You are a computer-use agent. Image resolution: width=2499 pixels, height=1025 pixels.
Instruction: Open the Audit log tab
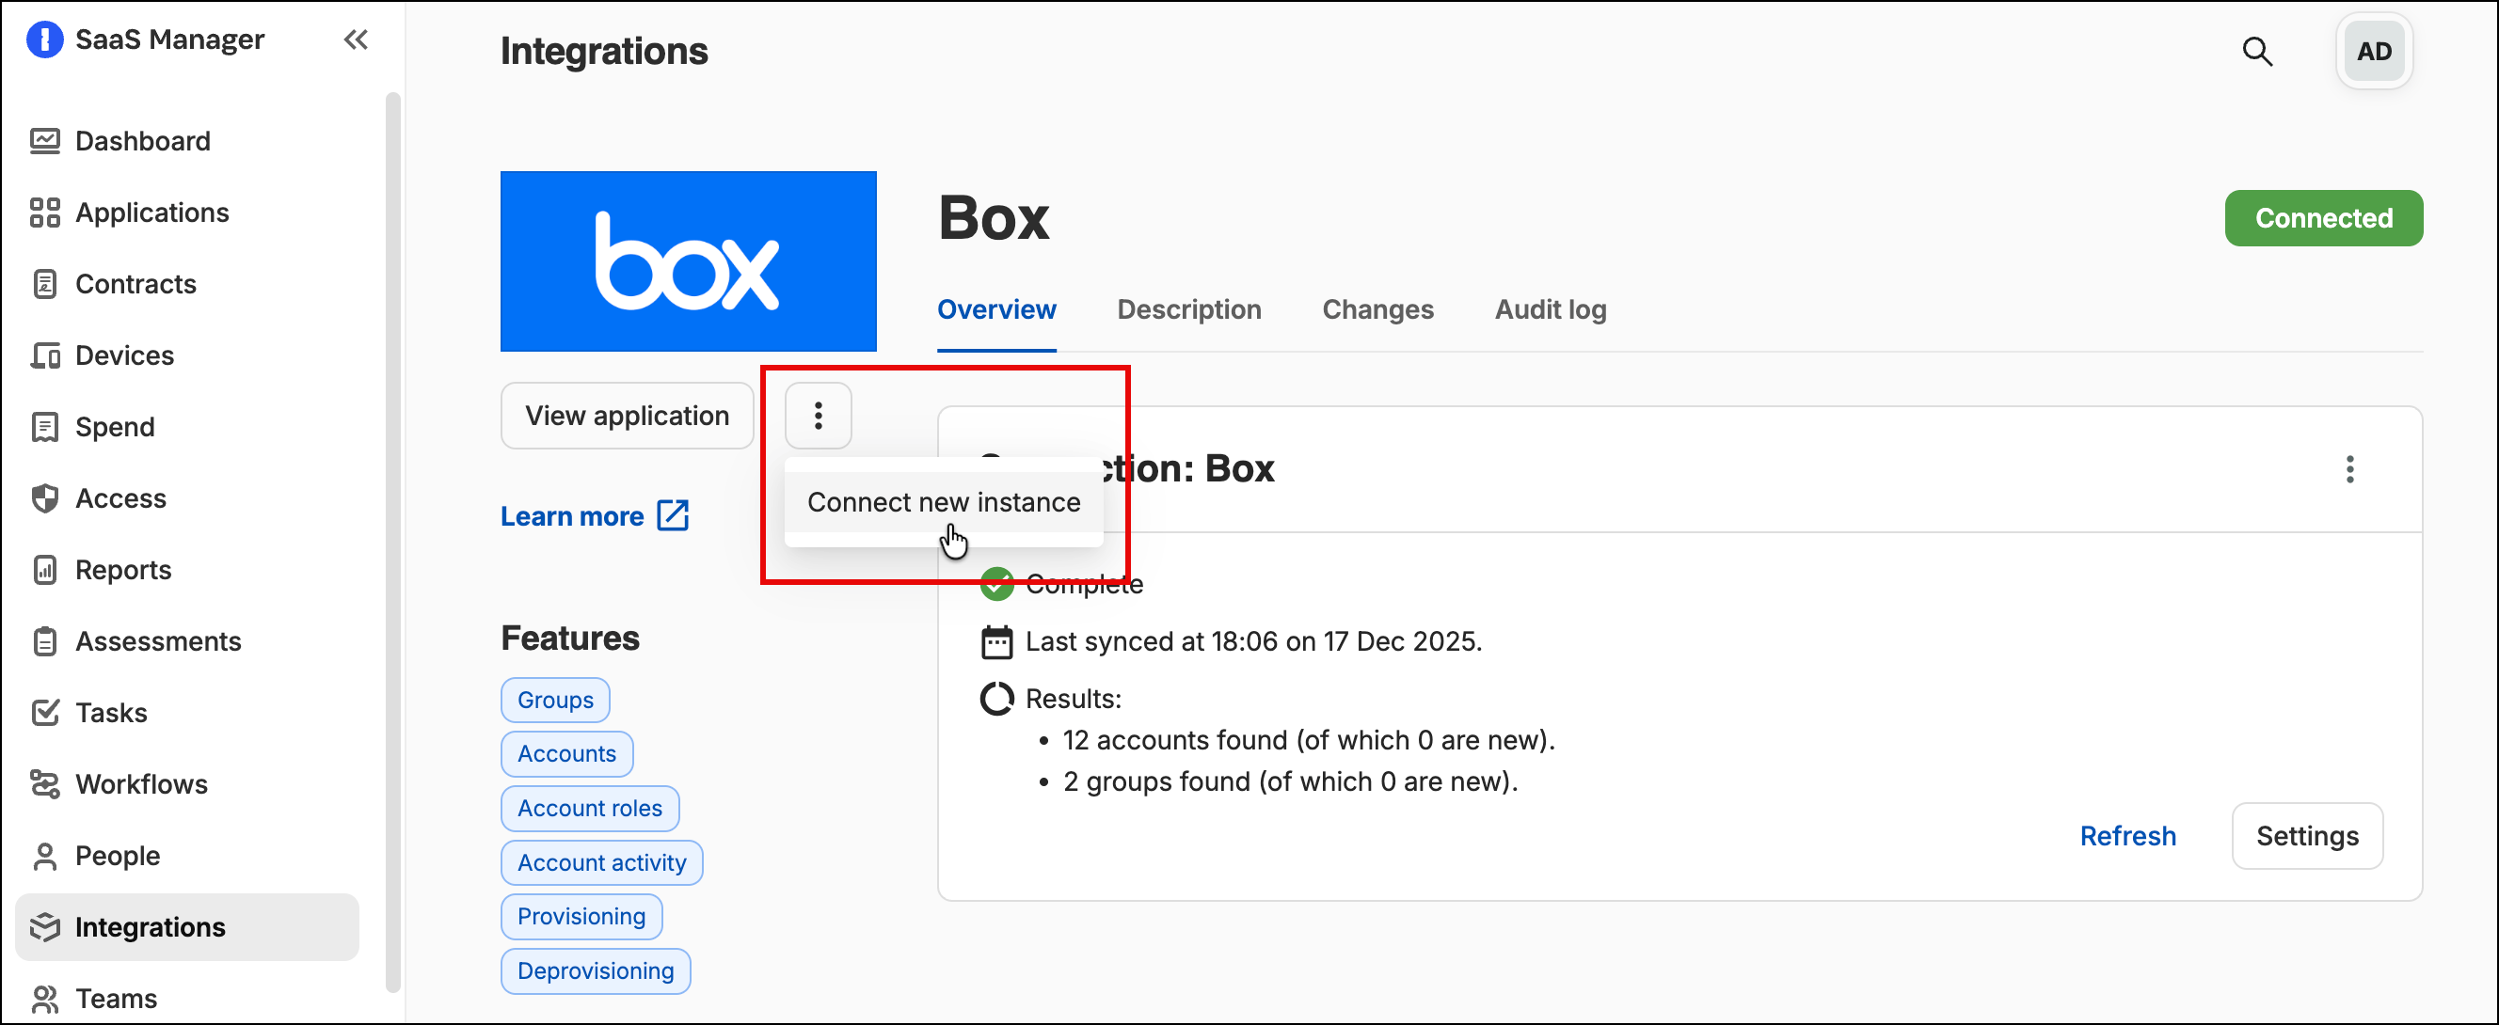coord(1551,309)
